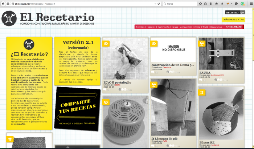Click the hash icon on Pilotes RE card
Viewport: 254px width, 149px height.
click(202, 93)
